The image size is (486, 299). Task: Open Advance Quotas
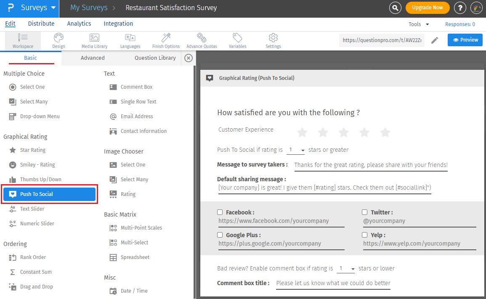click(x=202, y=41)
